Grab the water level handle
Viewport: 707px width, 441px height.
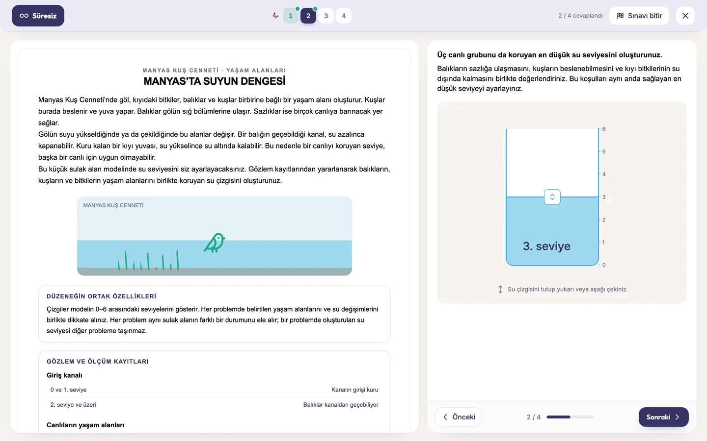coord(552,197)
